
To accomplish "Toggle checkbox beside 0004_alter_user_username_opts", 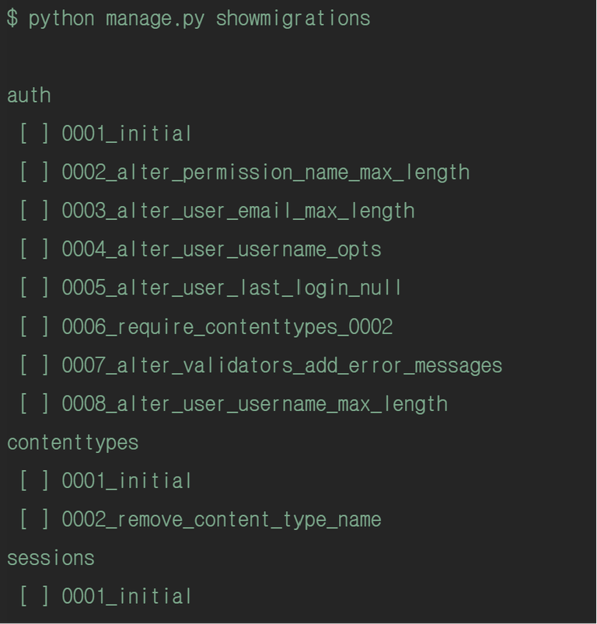I will (x=34, y=249).
